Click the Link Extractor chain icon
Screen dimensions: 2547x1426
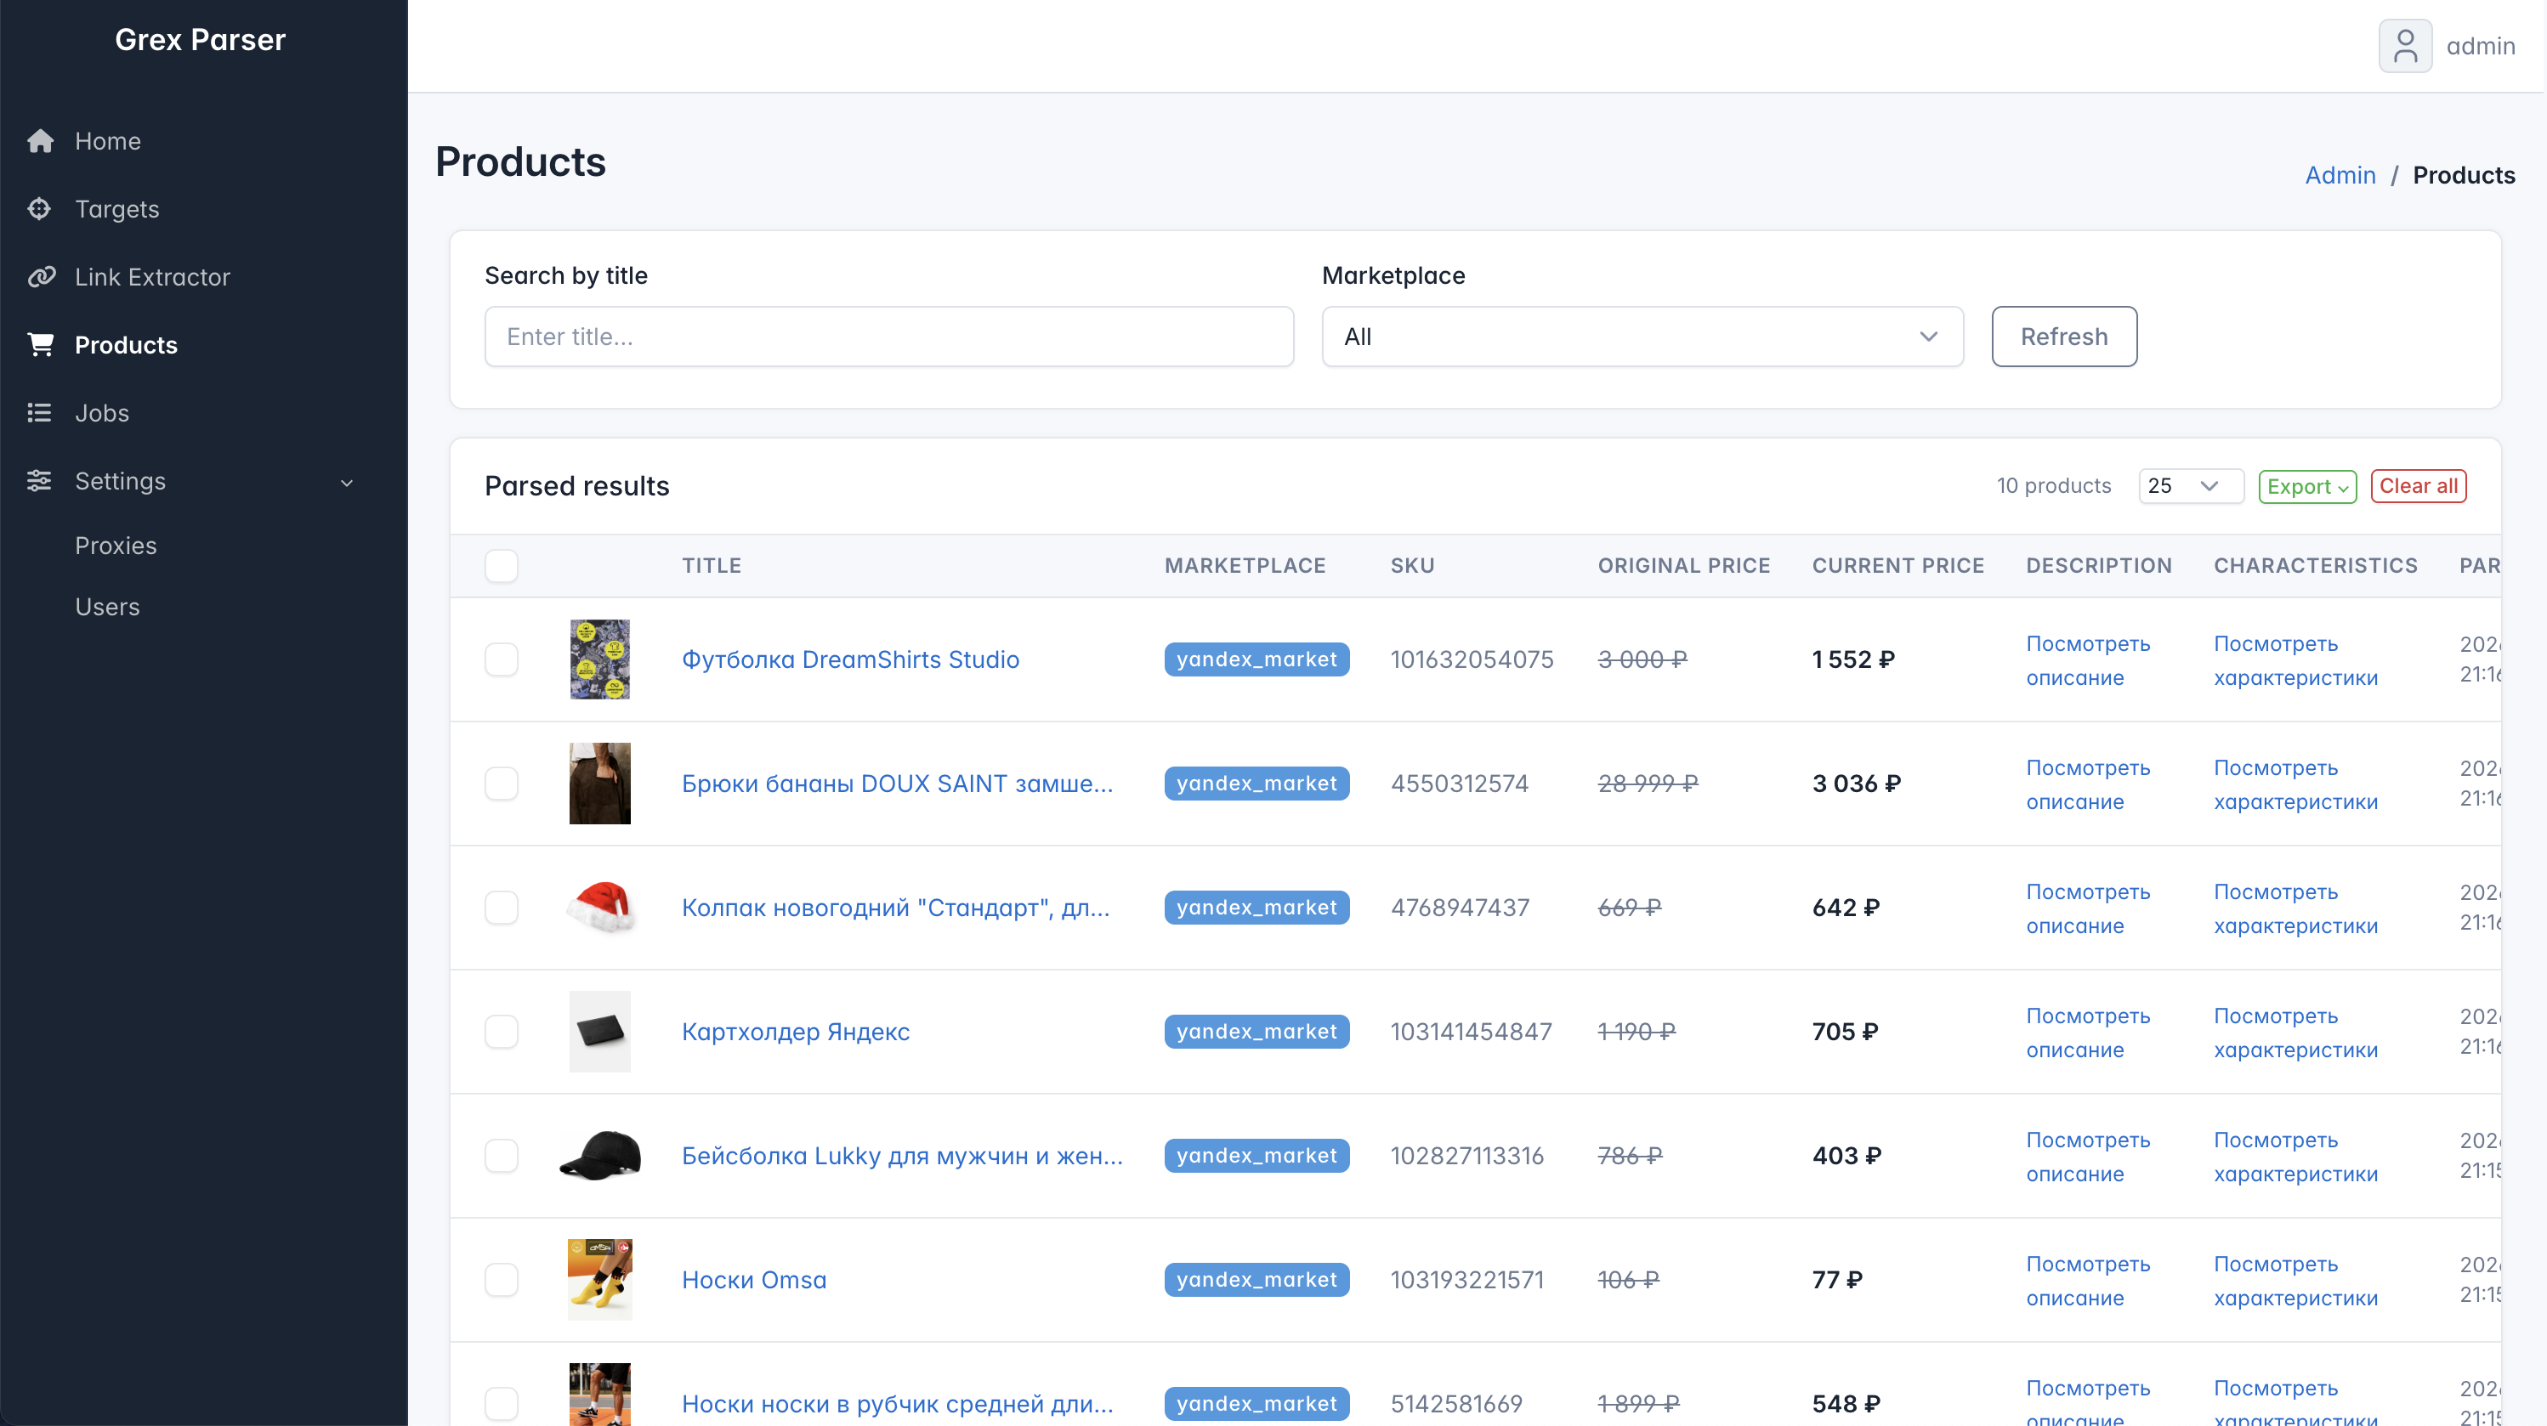tap(40, 277)
